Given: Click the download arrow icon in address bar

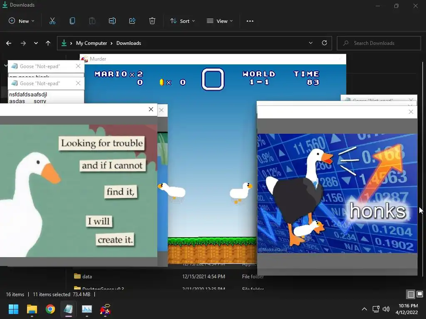Looking at the screenshot, I should pos(64,43).
